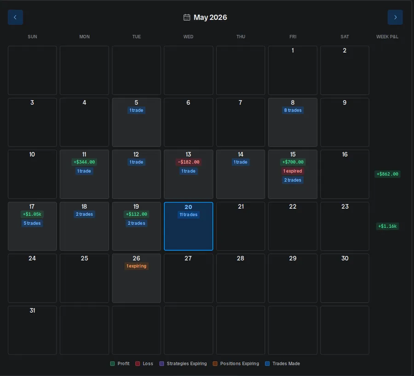The width and height of the screenshot is (414, 376).
Task: Click weekly P&L '+$862.00' badge
Action: point(387,174)
